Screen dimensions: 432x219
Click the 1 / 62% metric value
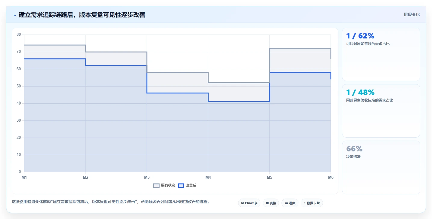click(x=360, y=36)
